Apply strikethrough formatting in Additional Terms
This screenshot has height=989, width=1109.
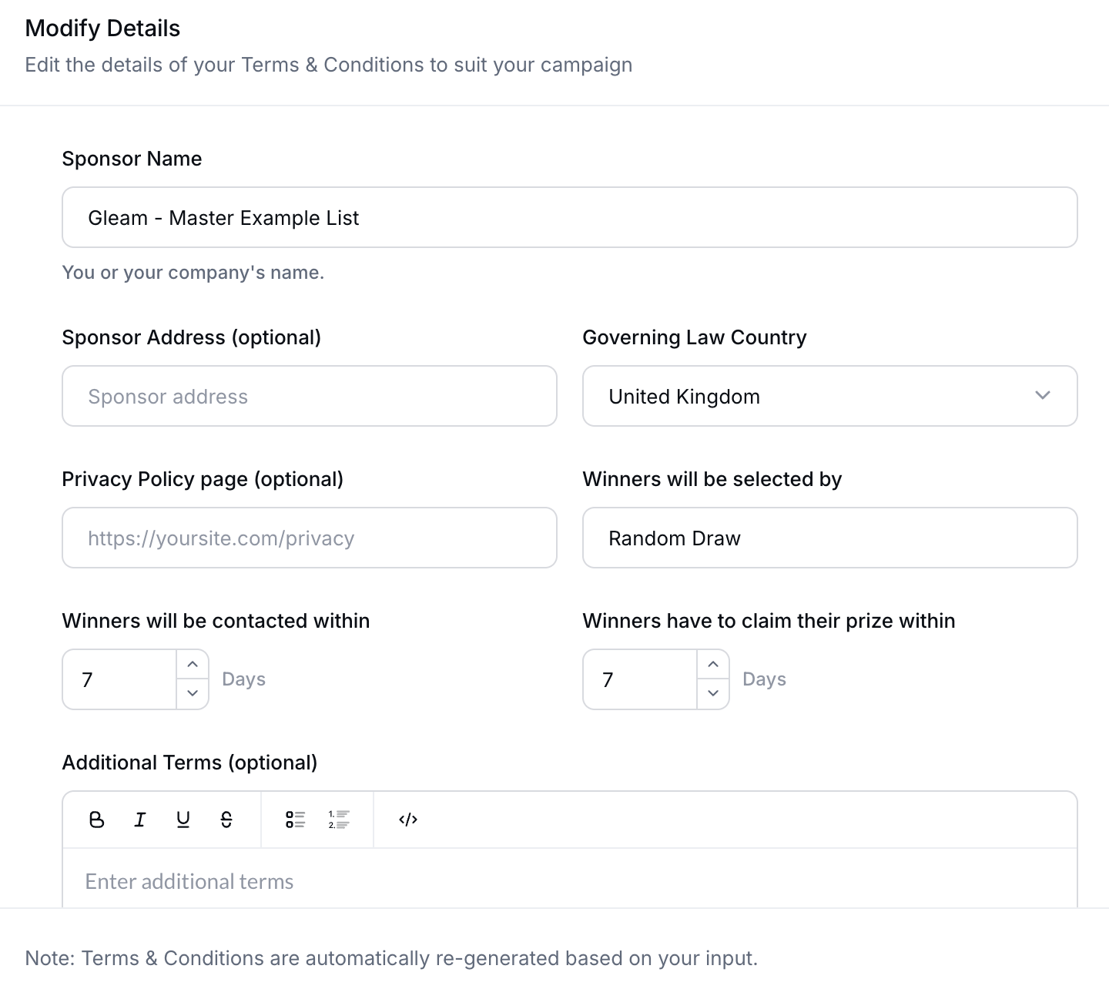[226, 820]
